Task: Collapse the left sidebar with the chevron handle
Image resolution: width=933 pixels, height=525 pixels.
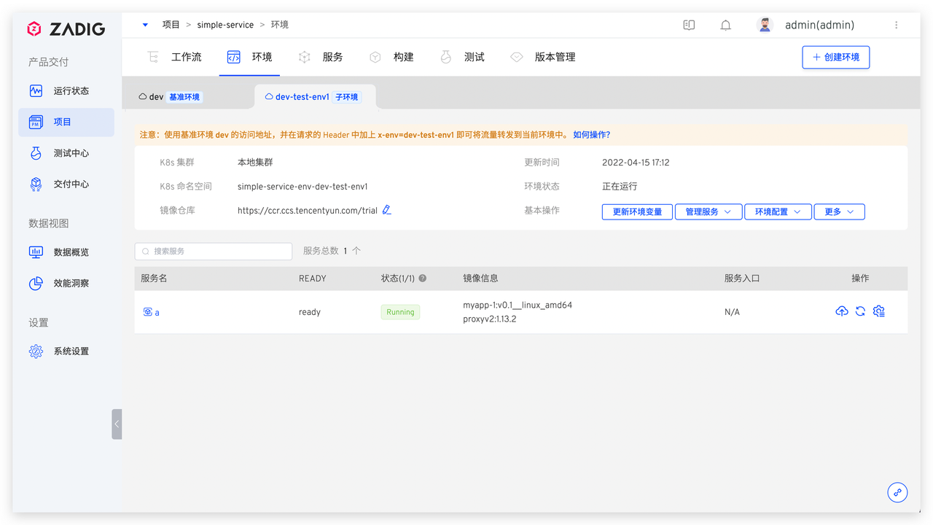Action: point(117,424)
